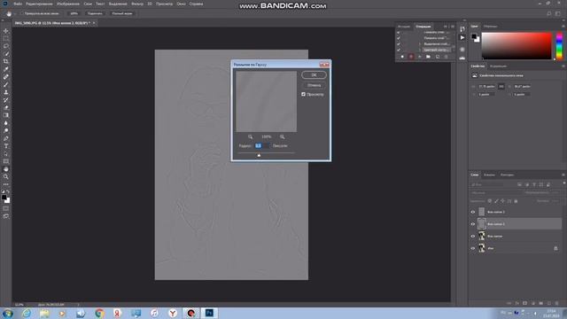Hide the selected second layer via eye
Image resolution: width=567 pixels, height=319 pixels.
click(x=473, y=224)
